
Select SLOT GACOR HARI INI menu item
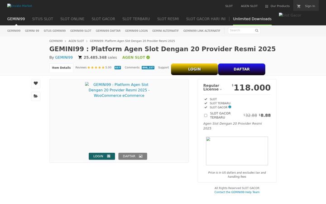click(x=206, y=19)
